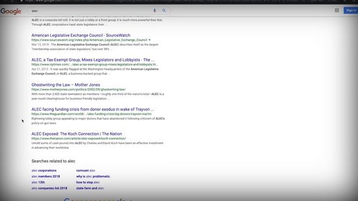Screen dimensions: 358x201
Task: Select related search alec corporations
Action: [44, 170]
